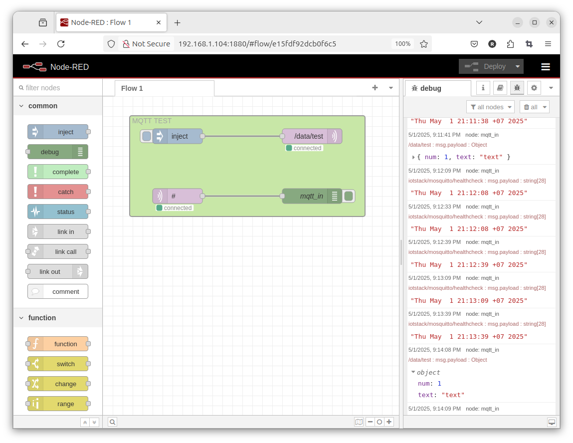Toggle the navigator map view
This screenshot has width=573, height=443.
[359, 422]
